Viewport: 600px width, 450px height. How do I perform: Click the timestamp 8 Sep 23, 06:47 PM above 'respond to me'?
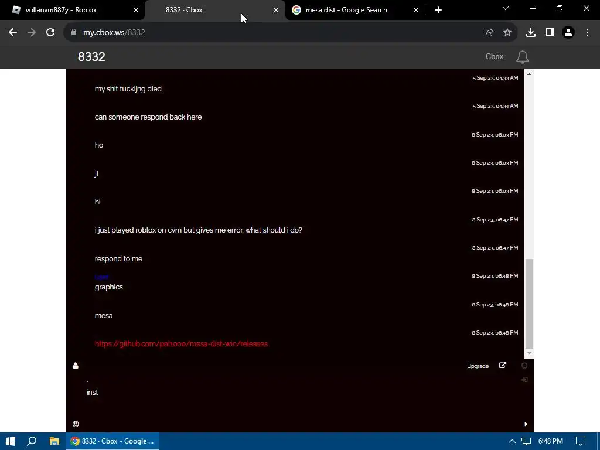tap(495, 248)
